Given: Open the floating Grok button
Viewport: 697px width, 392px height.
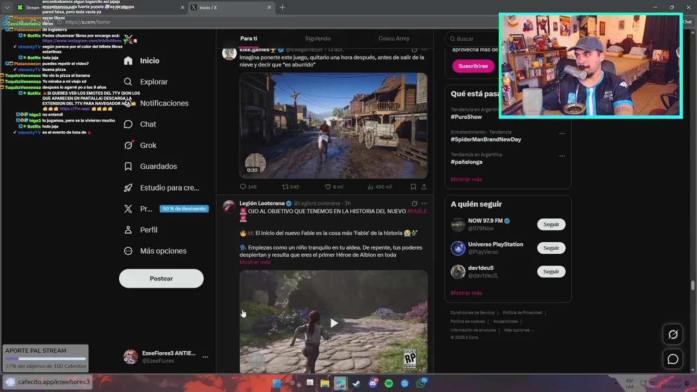Looking at the screenshot, I should (673, 335).
